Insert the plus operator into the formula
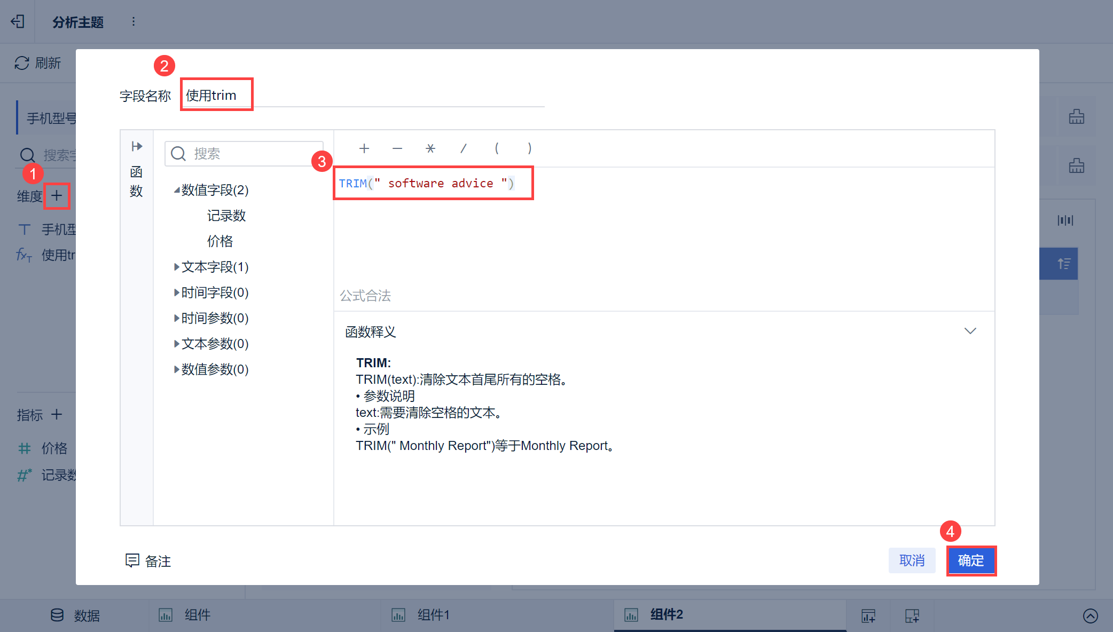1113x632 pixels. [x=364, y=148]
